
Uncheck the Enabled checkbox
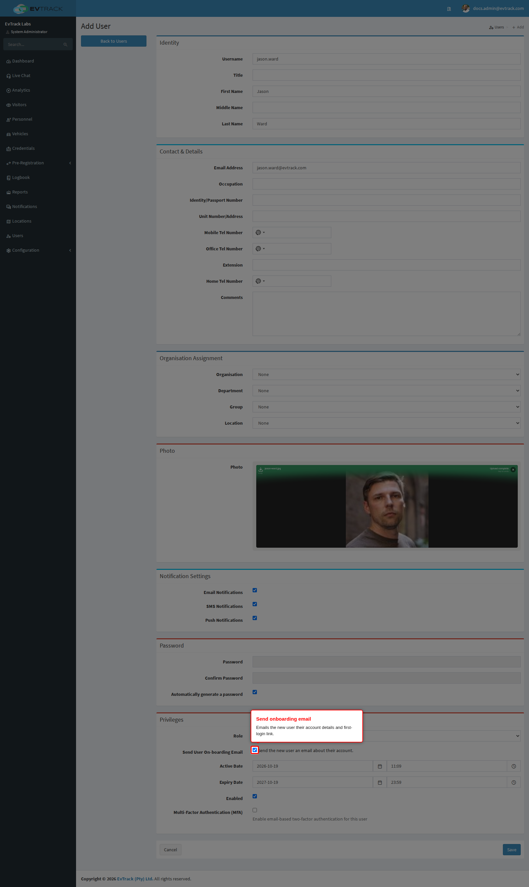click(255, 796)
